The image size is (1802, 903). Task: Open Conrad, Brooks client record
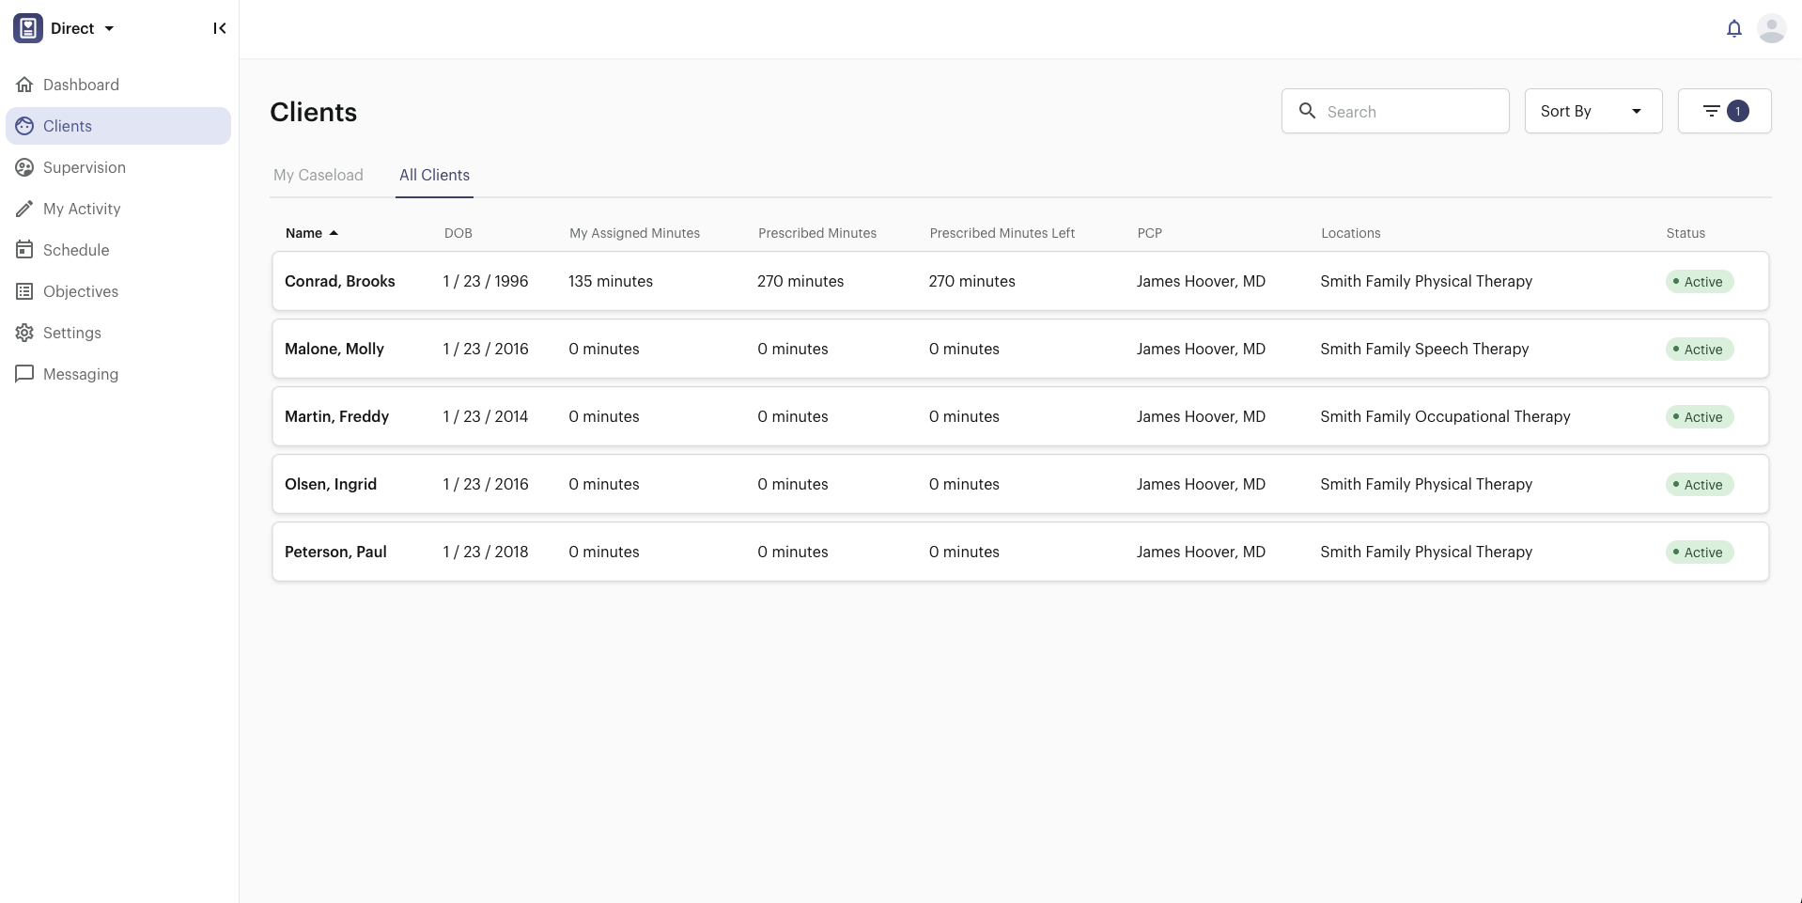pos(339,281)
